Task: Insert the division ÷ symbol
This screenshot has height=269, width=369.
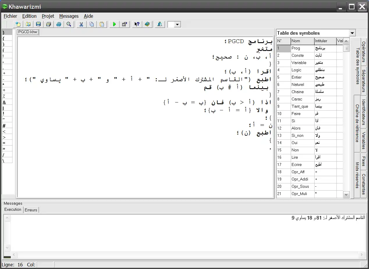Action: tap(7, 91)
